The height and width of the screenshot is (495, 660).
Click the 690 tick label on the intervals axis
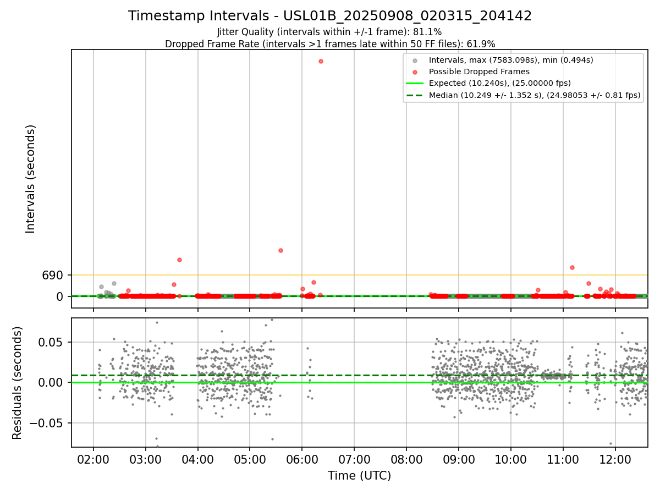[53, 275]
